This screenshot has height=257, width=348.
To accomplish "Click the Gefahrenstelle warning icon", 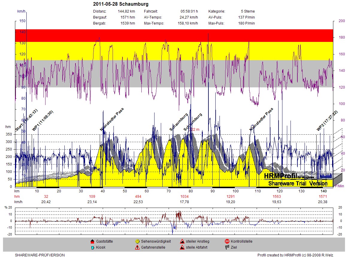I will click(137, 247).
